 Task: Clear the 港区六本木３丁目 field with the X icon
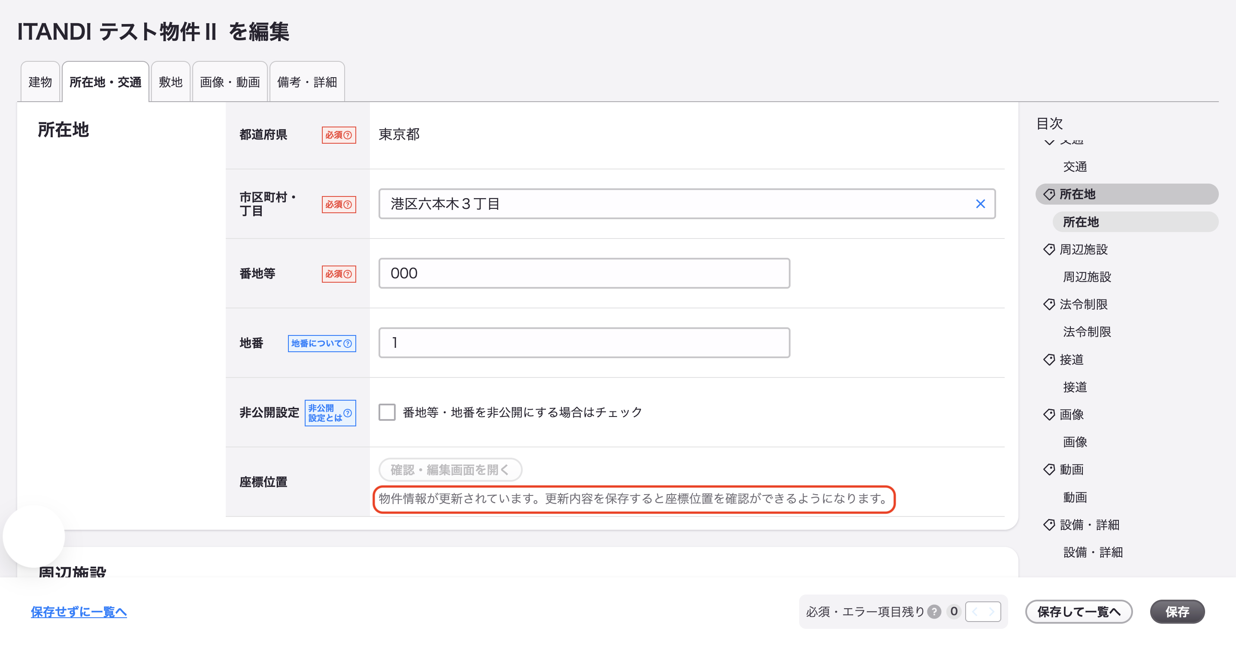pyautogui.click(x=980, y=204)
